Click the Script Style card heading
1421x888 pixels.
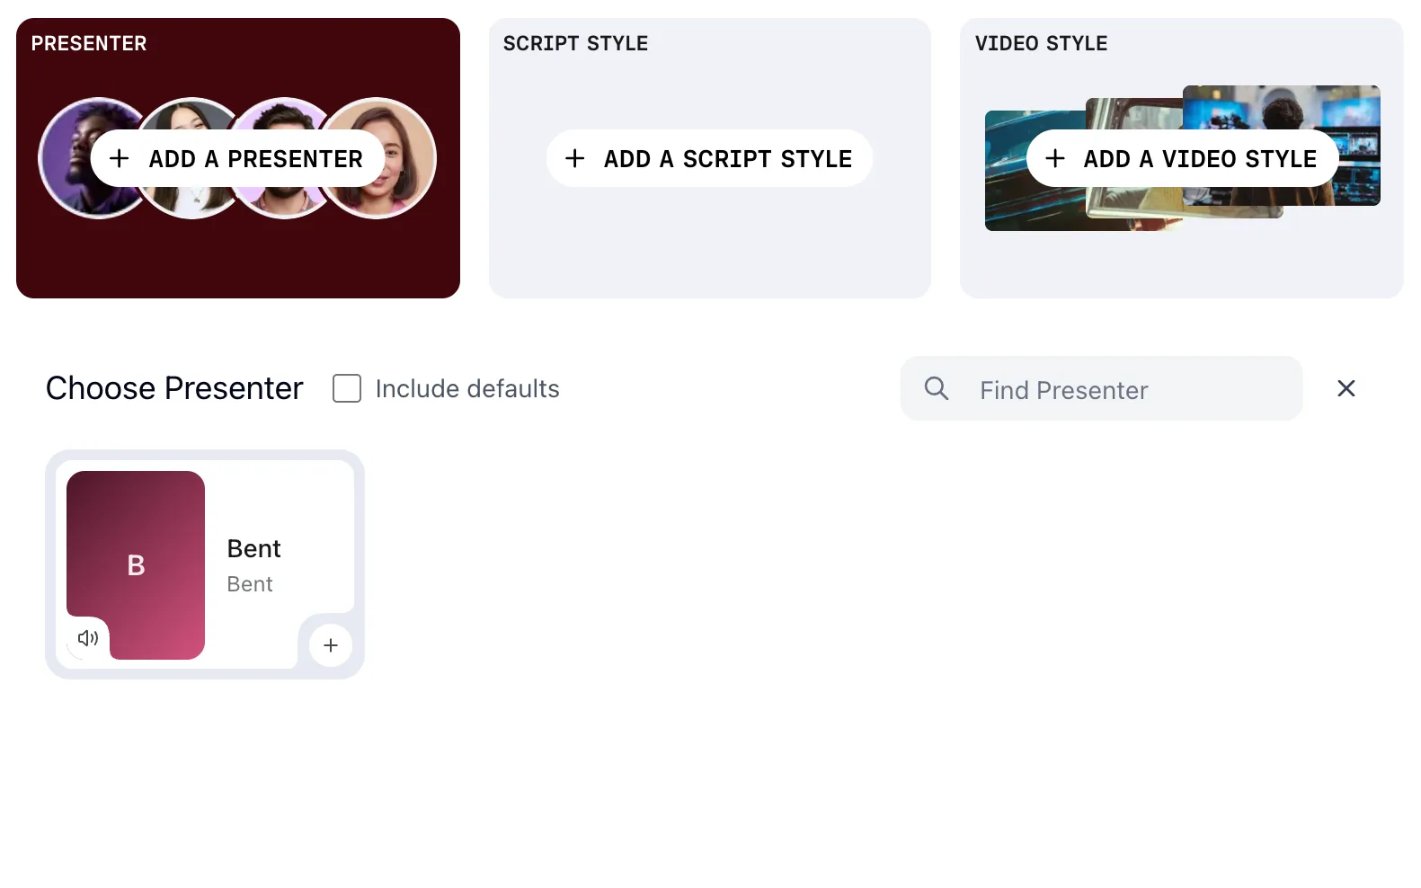(575, 43)
